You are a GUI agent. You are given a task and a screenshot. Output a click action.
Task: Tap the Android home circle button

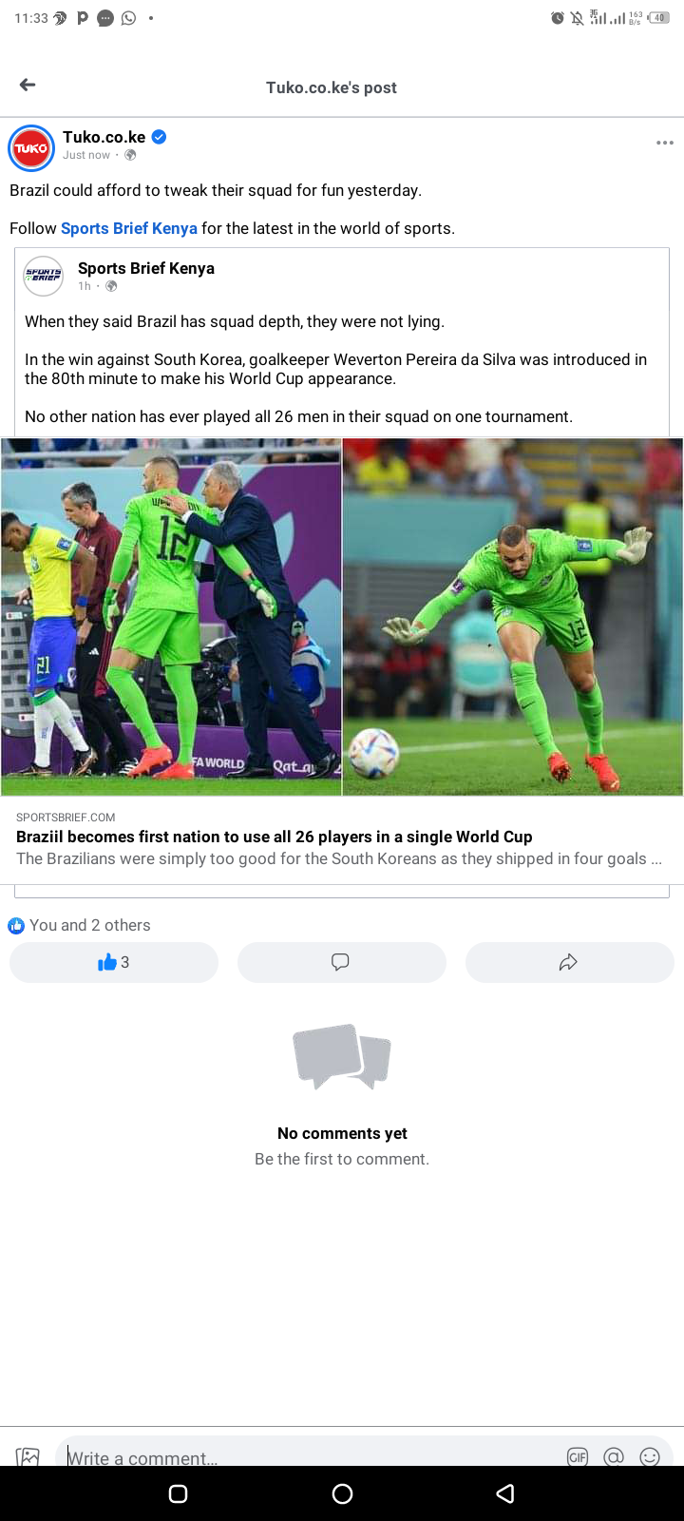[343, 1493]
